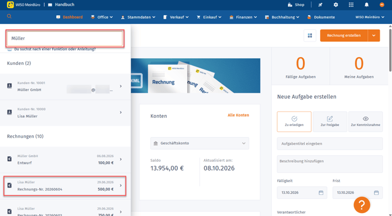This screenshot has height=216, width=392.
Task: Click the search magnifier icon
Action: point(9,16)
